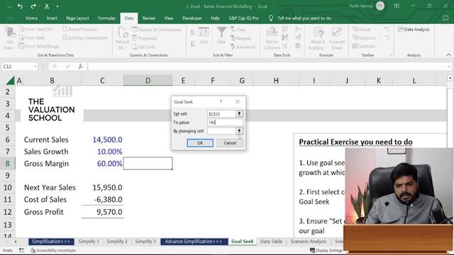The width and height of the screenshot is (454, 255).
Task: Click the Set cell input field
Action: pos(221,114)
